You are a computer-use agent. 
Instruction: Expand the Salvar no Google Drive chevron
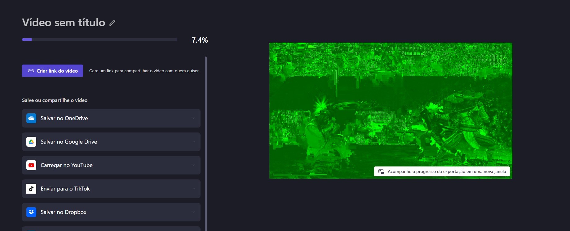[194, 142]
